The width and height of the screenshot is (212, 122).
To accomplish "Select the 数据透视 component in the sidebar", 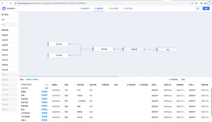I will (9, 45).
